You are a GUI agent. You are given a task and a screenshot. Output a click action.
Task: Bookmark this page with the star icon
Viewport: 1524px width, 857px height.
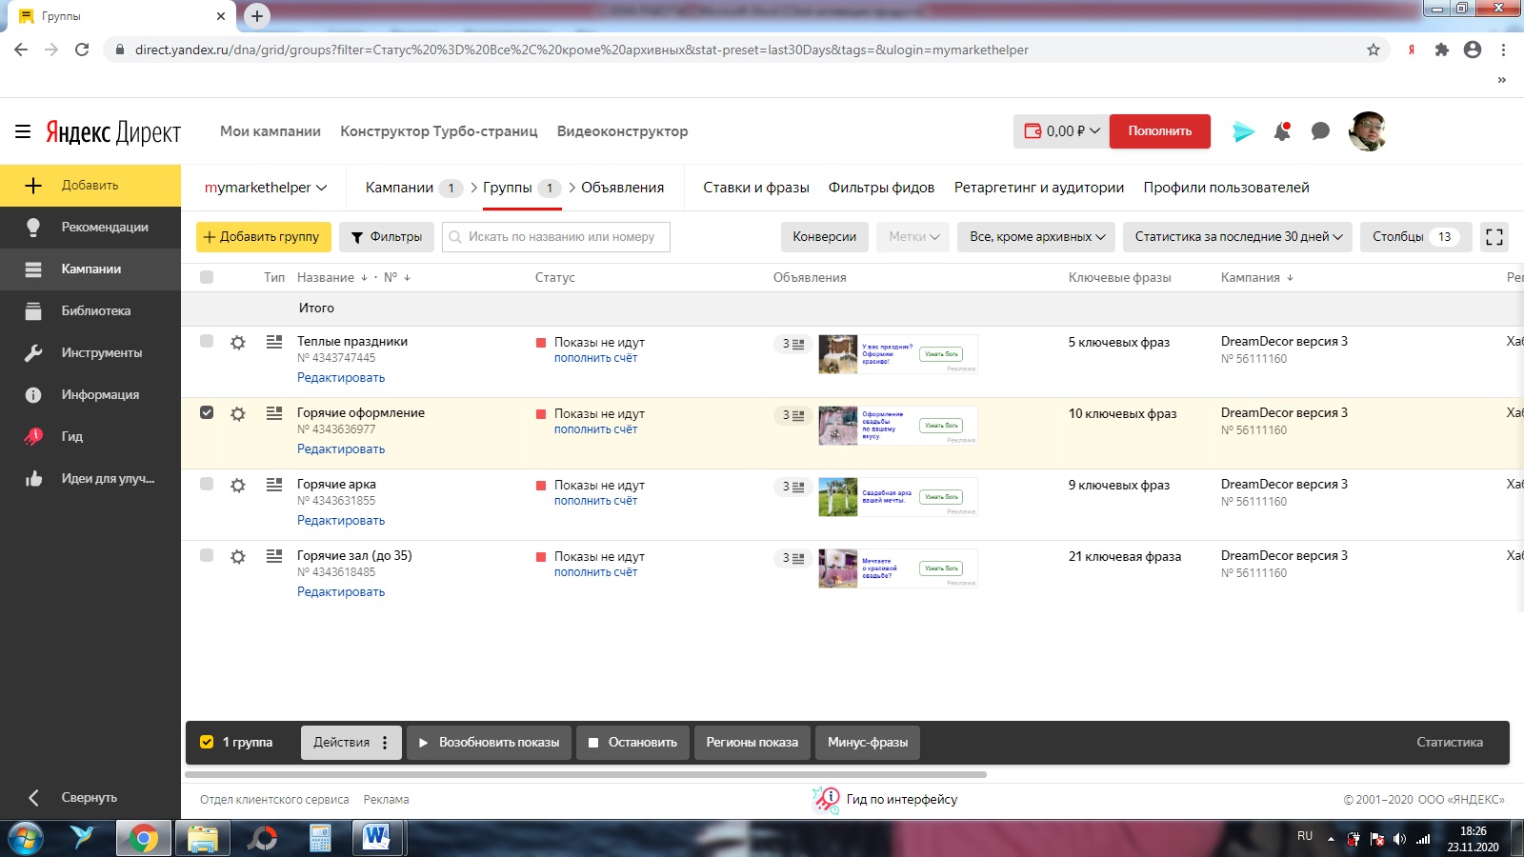pos(1374,50)
